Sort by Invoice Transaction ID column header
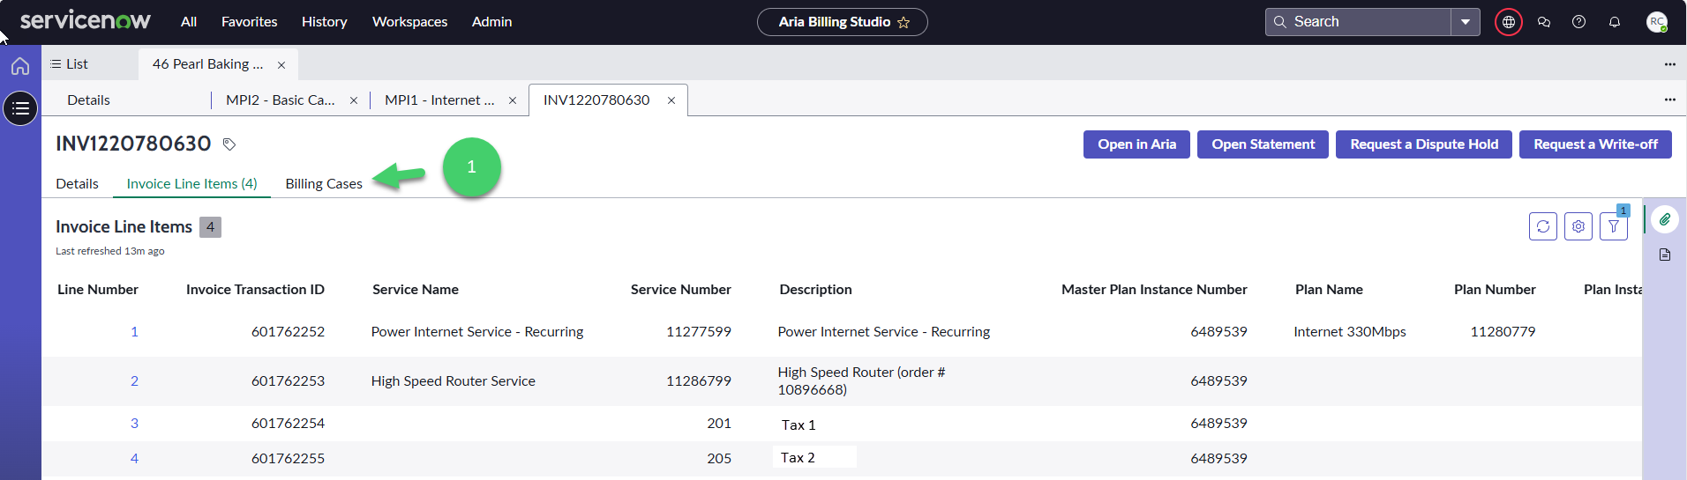Image resolution: width=1687 pixels, height=480 pixels. pos(255,290)
